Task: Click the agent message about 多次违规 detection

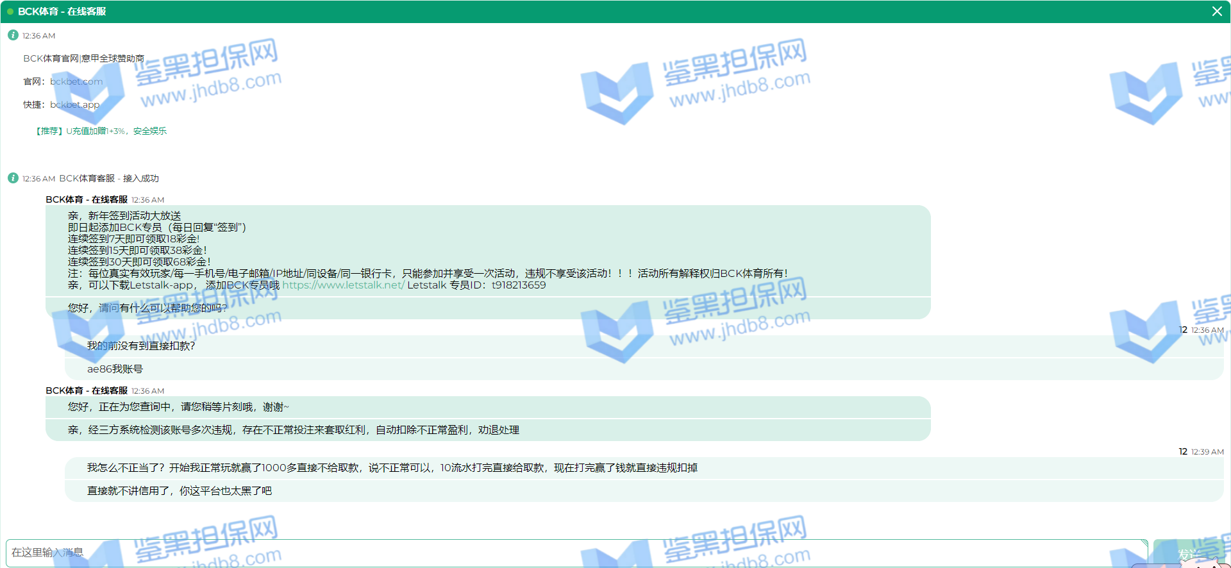Action: click(x=293, y=430)
